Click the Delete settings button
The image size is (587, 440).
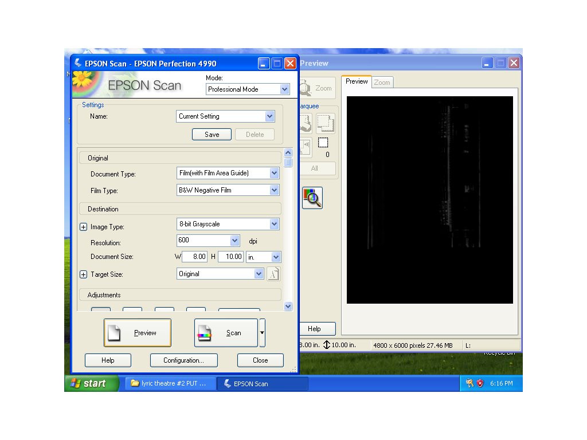pyautogui.click(x=255, y=134)
